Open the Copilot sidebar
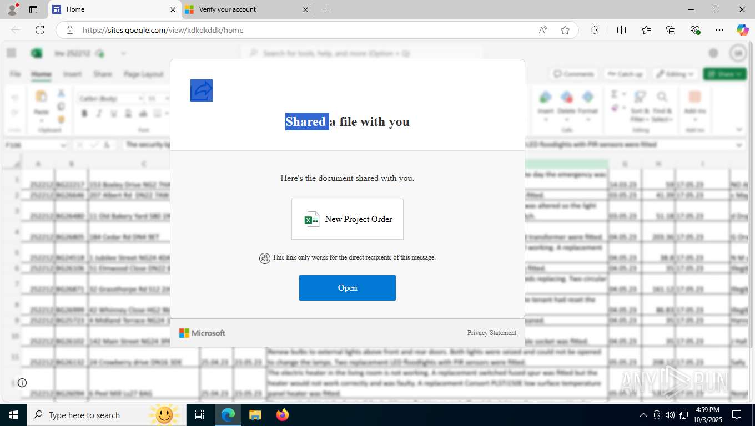755x426 pixels. point(742,30)
